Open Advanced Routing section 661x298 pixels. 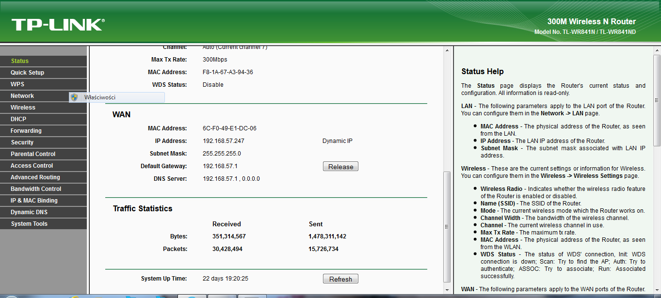pos(35,177)
